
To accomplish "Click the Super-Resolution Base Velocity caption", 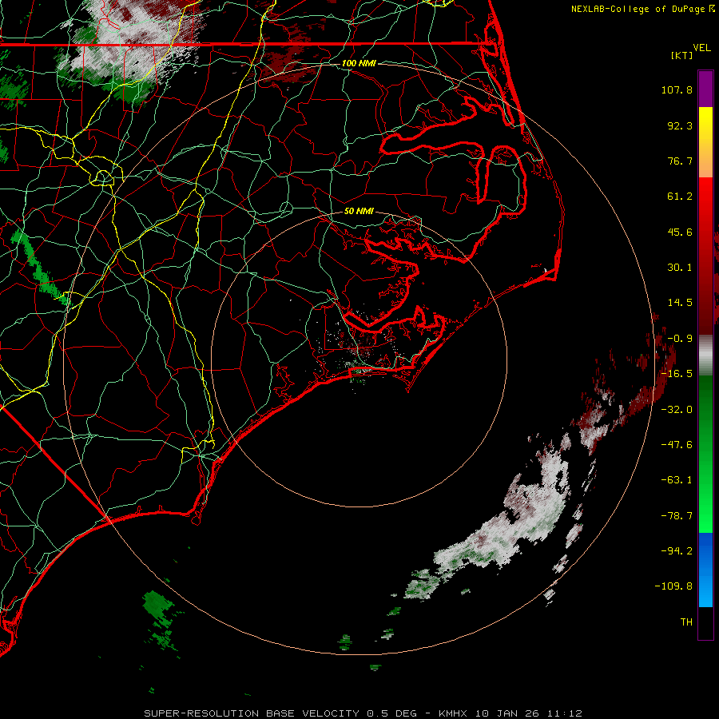I will (363, 713).
